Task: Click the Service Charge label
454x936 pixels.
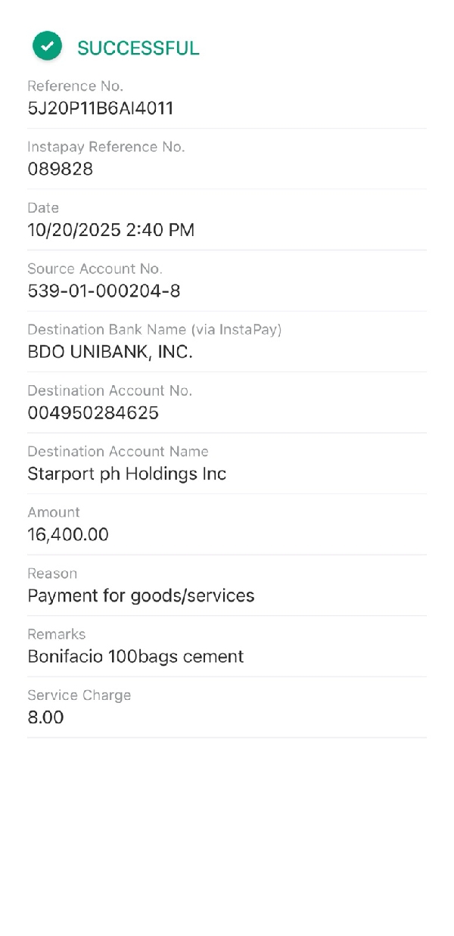Action: [79, 695]
